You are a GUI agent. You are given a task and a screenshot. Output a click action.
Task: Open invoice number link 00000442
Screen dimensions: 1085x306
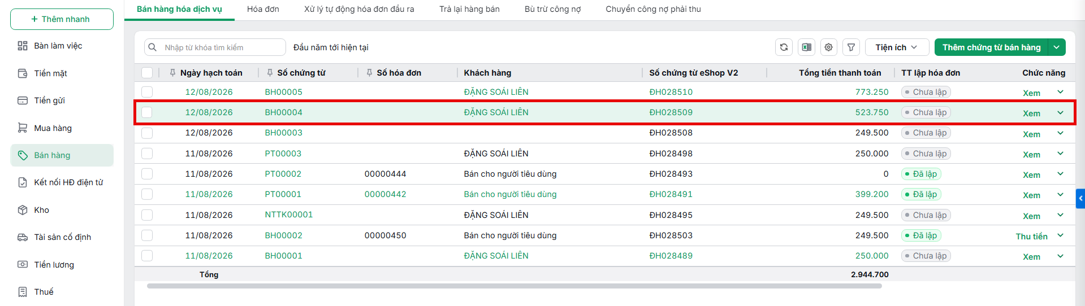(x=385, y=194)
